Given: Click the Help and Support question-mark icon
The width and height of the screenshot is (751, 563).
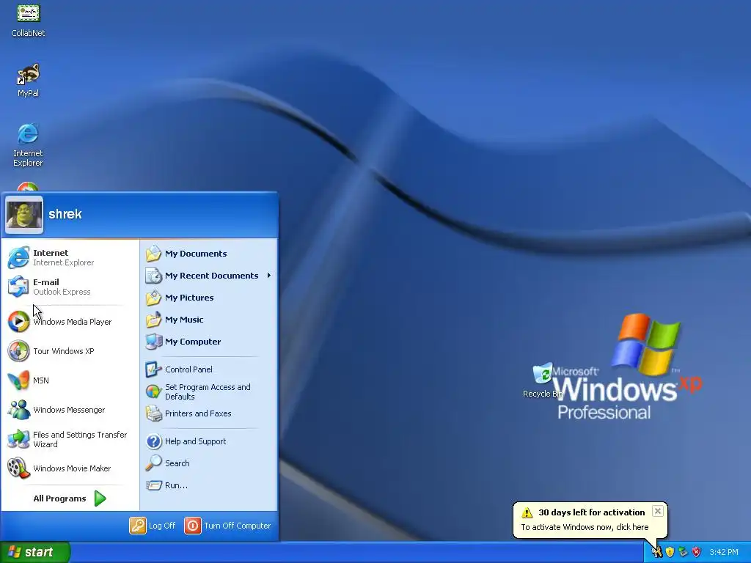Looking at the screenshot, I should (154, 441).
